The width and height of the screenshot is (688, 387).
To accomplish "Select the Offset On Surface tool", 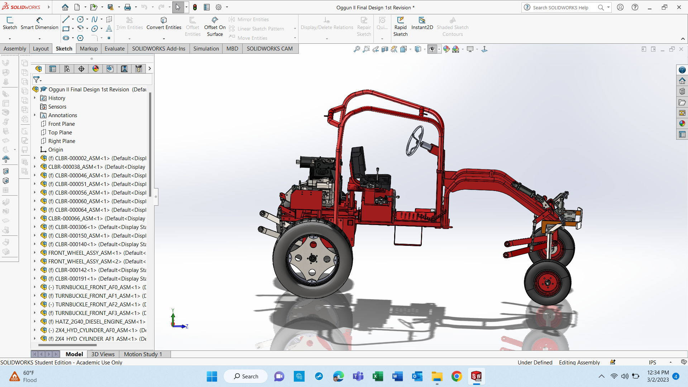I will (x=215, y=26).
